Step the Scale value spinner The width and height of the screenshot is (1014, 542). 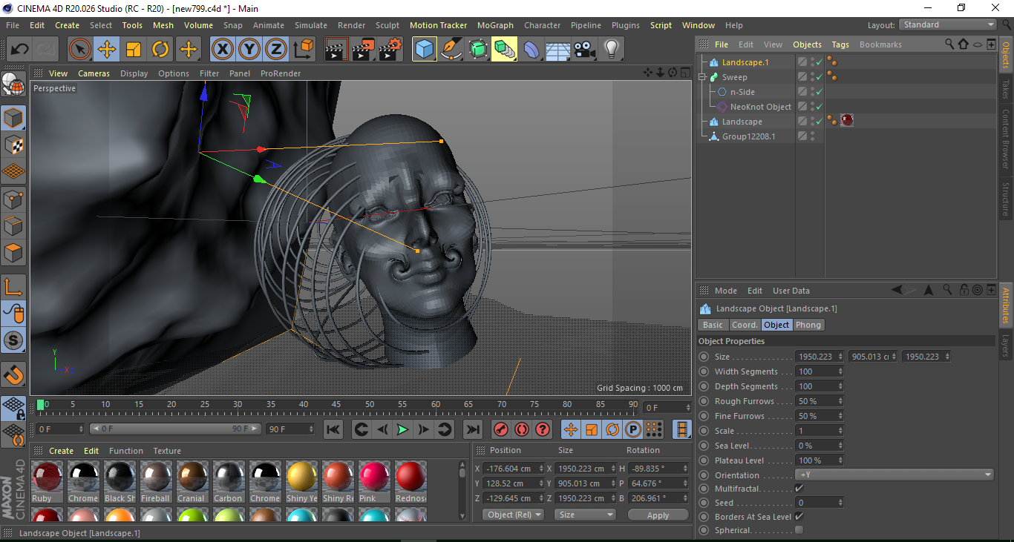840,431
